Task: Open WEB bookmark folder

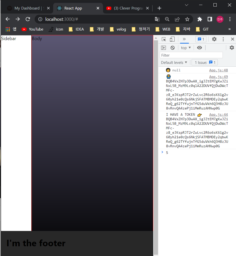Action: click(x=163, y=29)
